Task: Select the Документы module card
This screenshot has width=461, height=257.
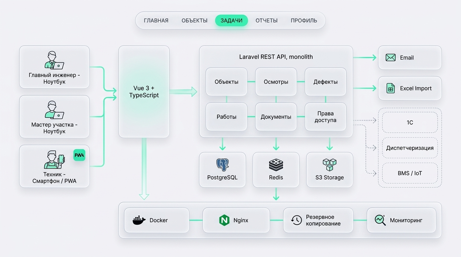Action: (276, 117)
